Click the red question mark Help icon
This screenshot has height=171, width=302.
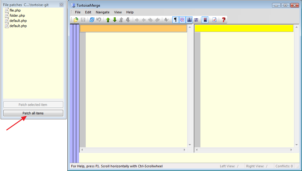click(x=224, y=20)
